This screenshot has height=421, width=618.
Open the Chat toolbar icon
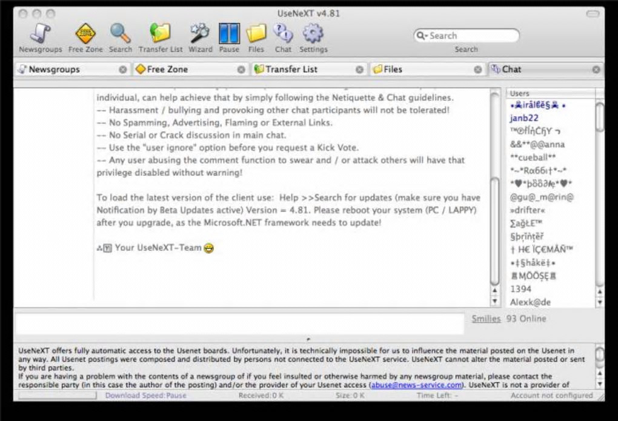(283, 38)
